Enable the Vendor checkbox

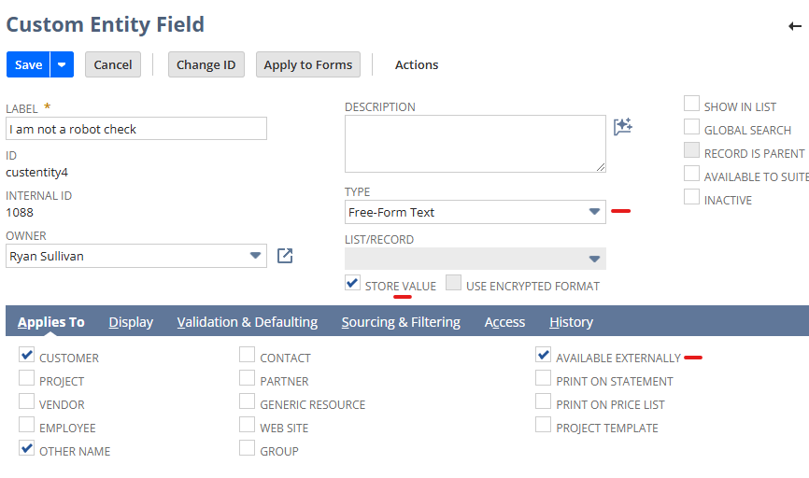tap(26, 402)
